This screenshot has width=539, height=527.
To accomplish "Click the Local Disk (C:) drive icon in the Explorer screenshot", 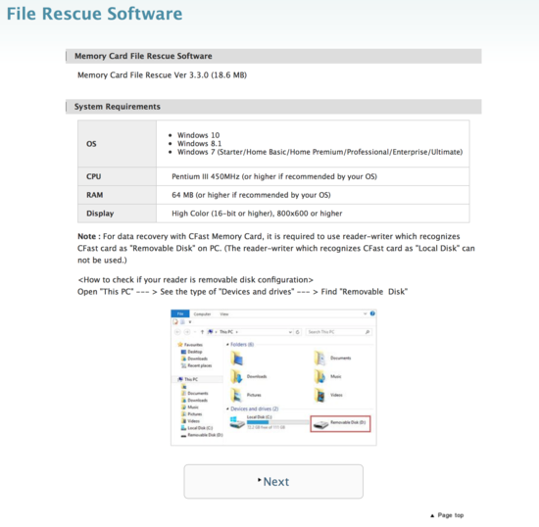I will (x=237, y=422).
